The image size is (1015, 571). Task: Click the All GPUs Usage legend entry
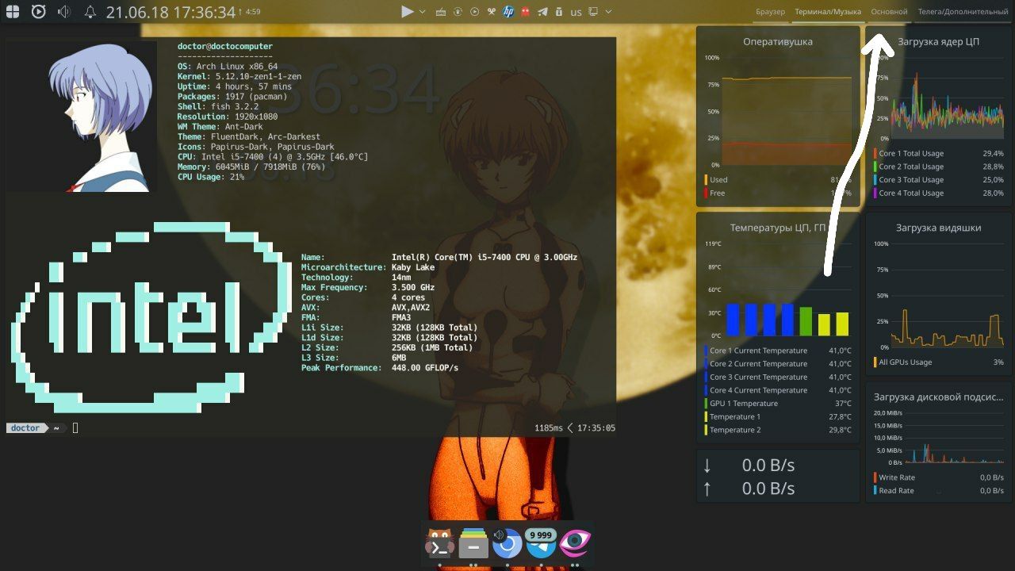click(940, 362)
